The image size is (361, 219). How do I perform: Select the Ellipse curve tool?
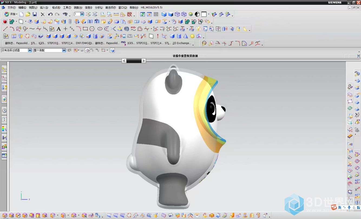click(100, 29)
